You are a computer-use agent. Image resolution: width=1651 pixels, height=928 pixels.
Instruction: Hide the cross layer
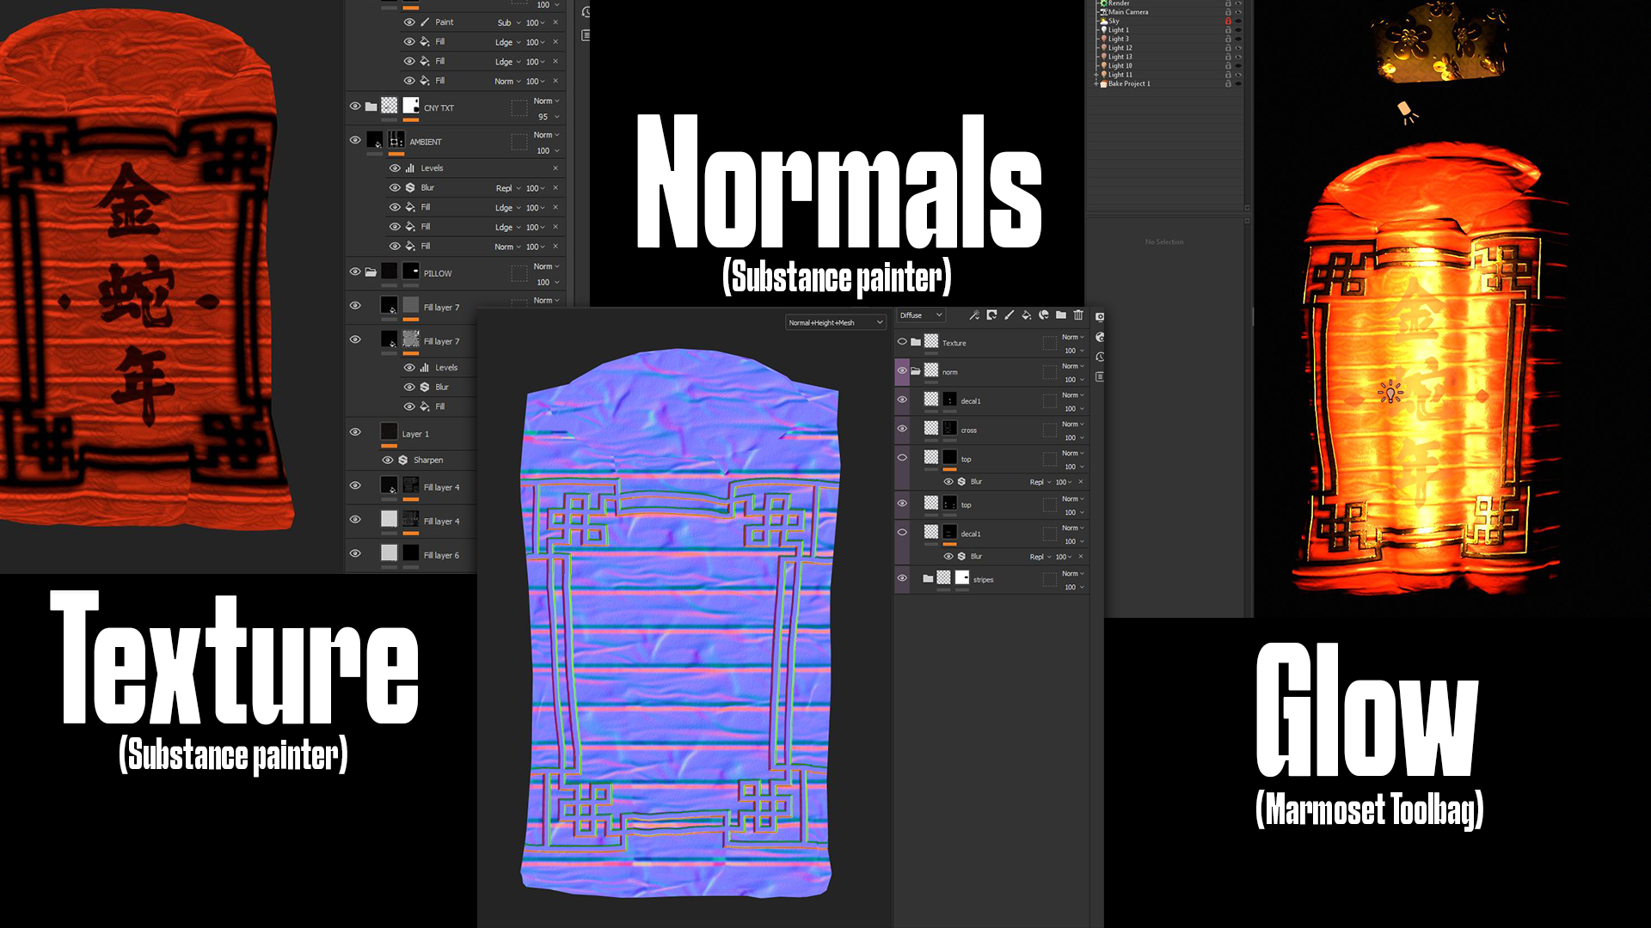pos(902,429)
